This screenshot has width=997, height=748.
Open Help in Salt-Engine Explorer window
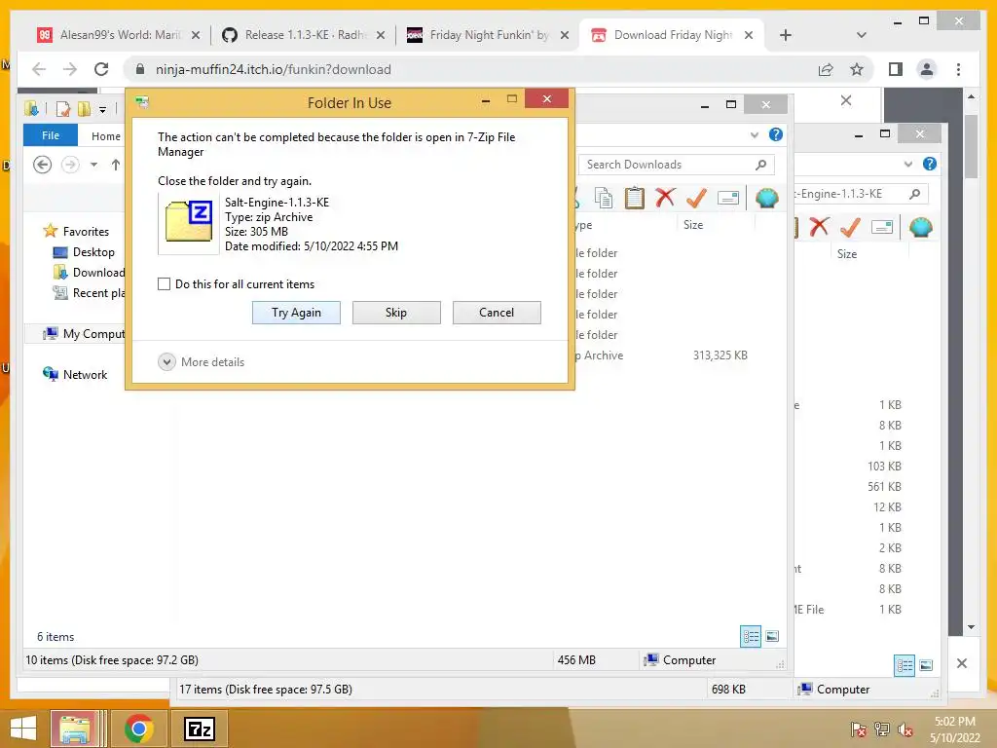930,164
